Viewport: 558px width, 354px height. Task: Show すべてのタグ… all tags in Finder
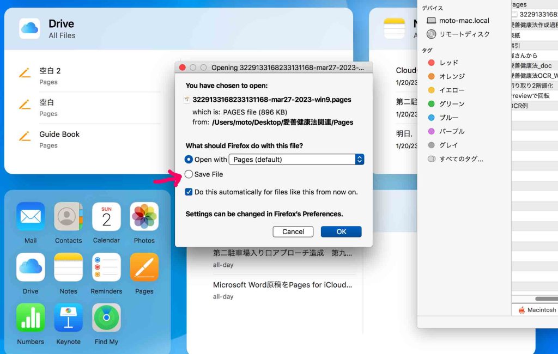tap(455, 159)
